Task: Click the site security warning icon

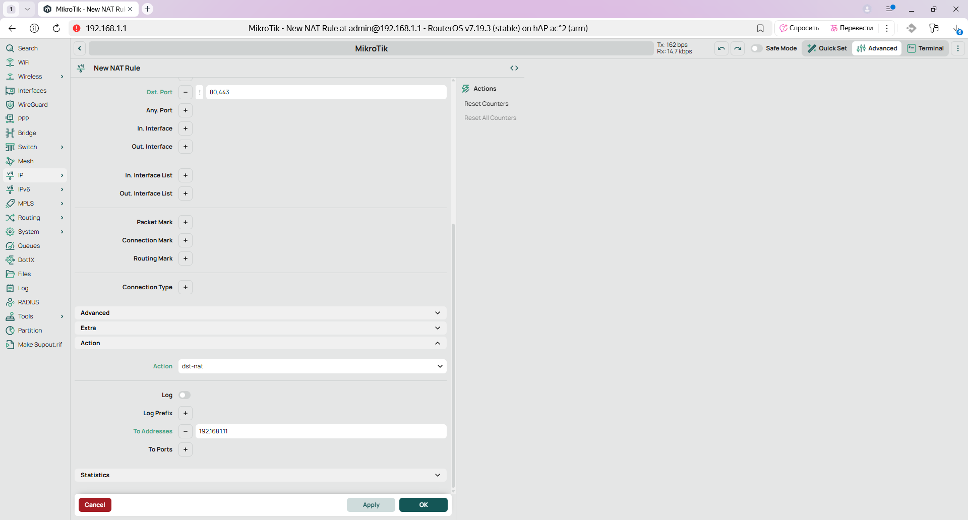Action: pos(77,28)
